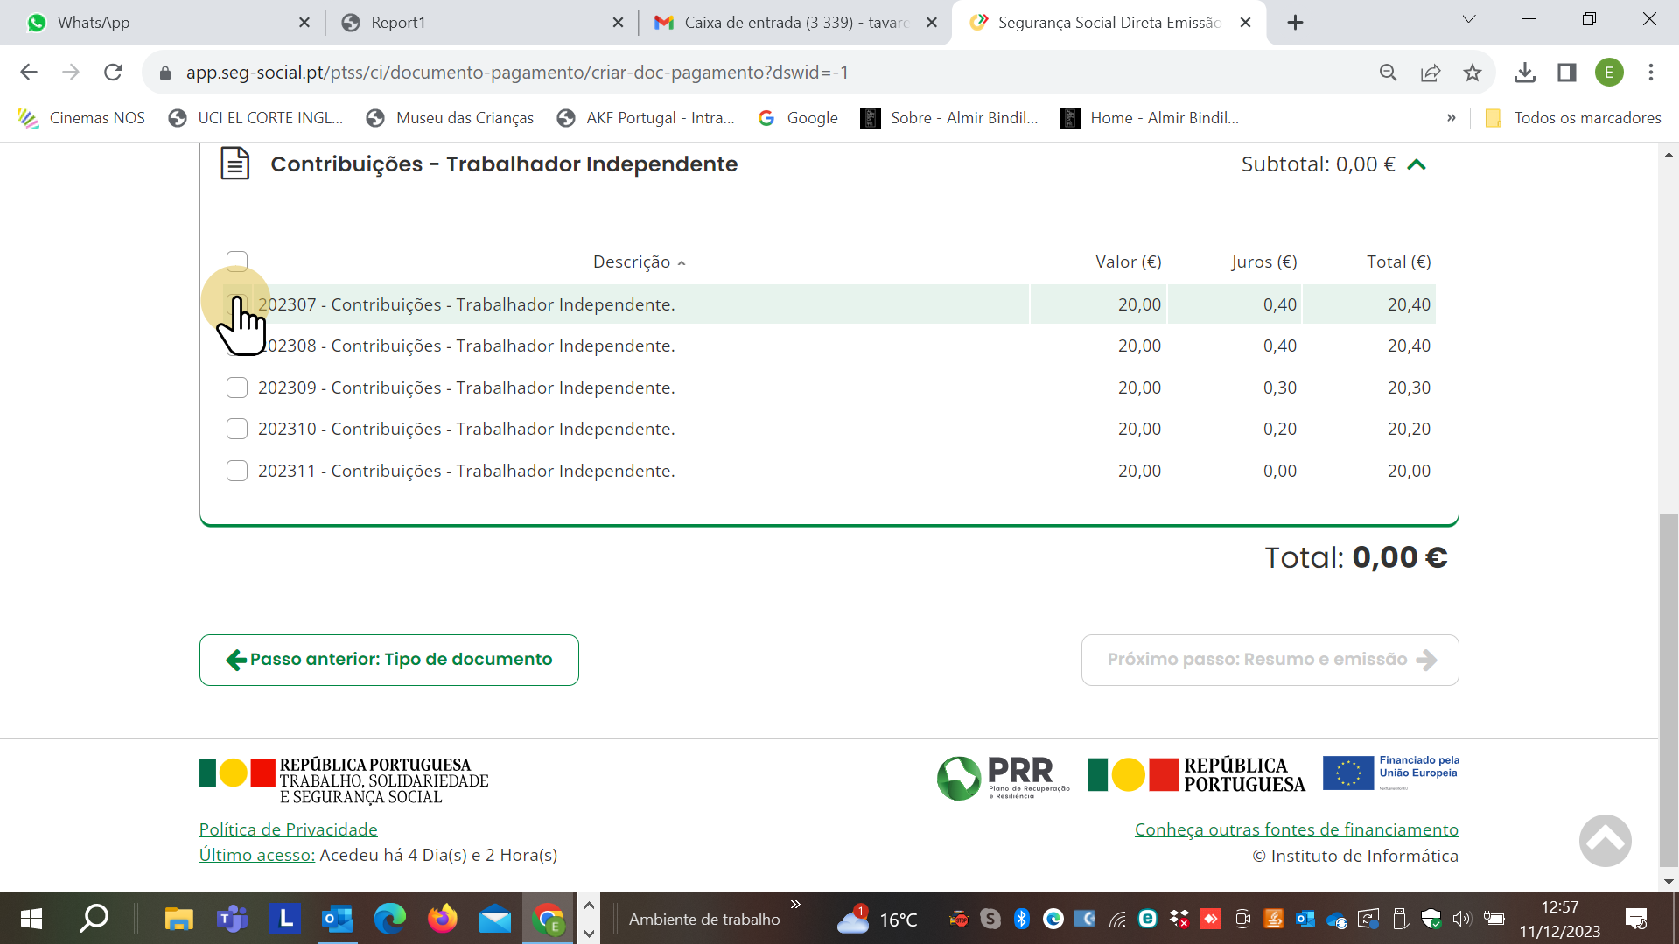Image resolution: width=1679 pixels, height=944 pixels.
Task: Collapse the Contribuições section with the chevron
Action: [x=1417, y=164]
